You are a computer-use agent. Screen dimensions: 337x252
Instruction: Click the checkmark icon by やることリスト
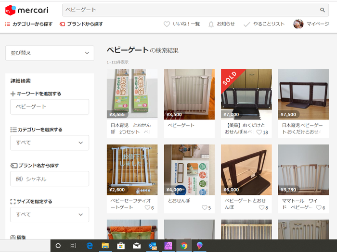(x=246, y=24)
